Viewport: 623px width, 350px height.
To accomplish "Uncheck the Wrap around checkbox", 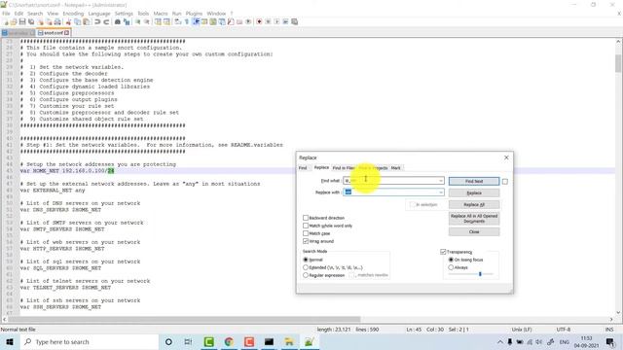I will pyautogui.click(x=306, y=241).
